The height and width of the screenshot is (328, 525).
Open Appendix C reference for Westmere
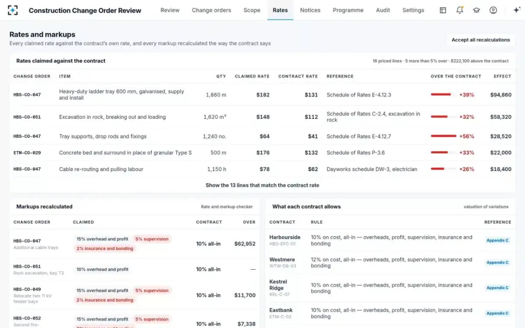point(497,262)
